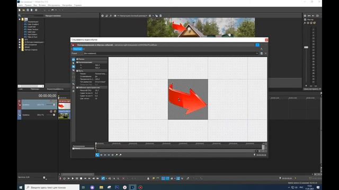
Task: Open Task View from the taskbar
Action: coord(84,187)
